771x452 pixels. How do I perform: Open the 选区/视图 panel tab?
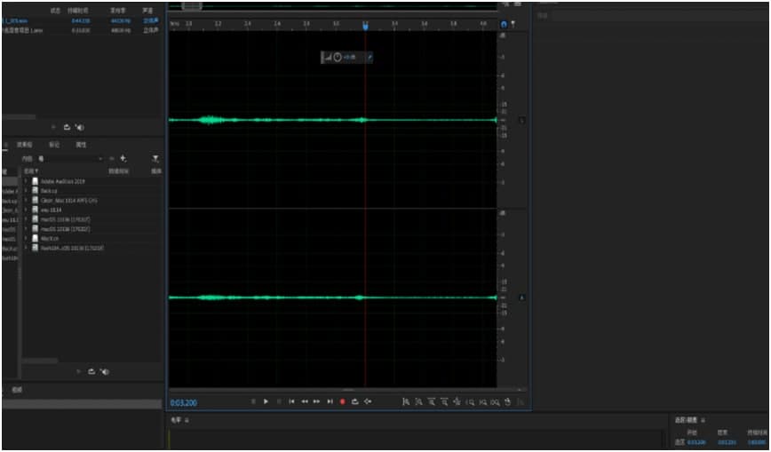[687, 421]
